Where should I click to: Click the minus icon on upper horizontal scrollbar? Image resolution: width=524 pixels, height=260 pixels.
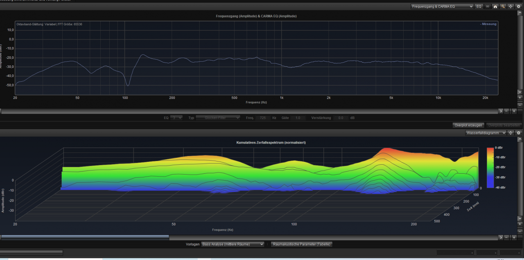507,111
